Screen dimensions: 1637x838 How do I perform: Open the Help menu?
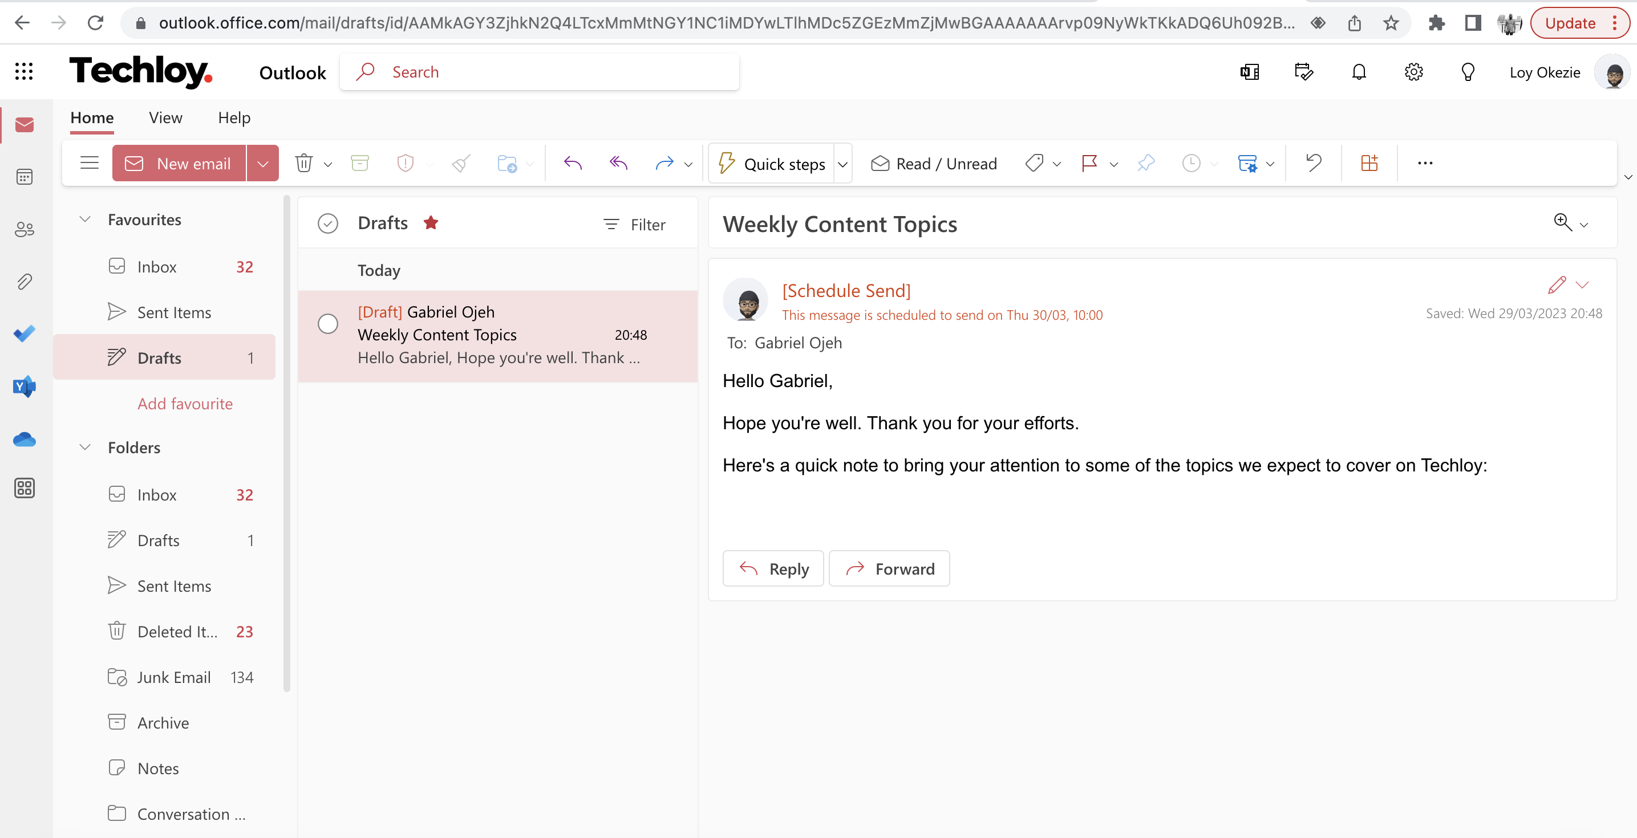coord(233,117)
